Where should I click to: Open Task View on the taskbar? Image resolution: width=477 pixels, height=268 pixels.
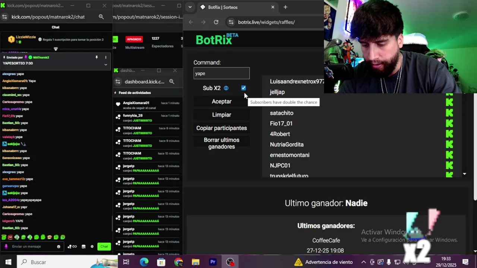[126, 262]
